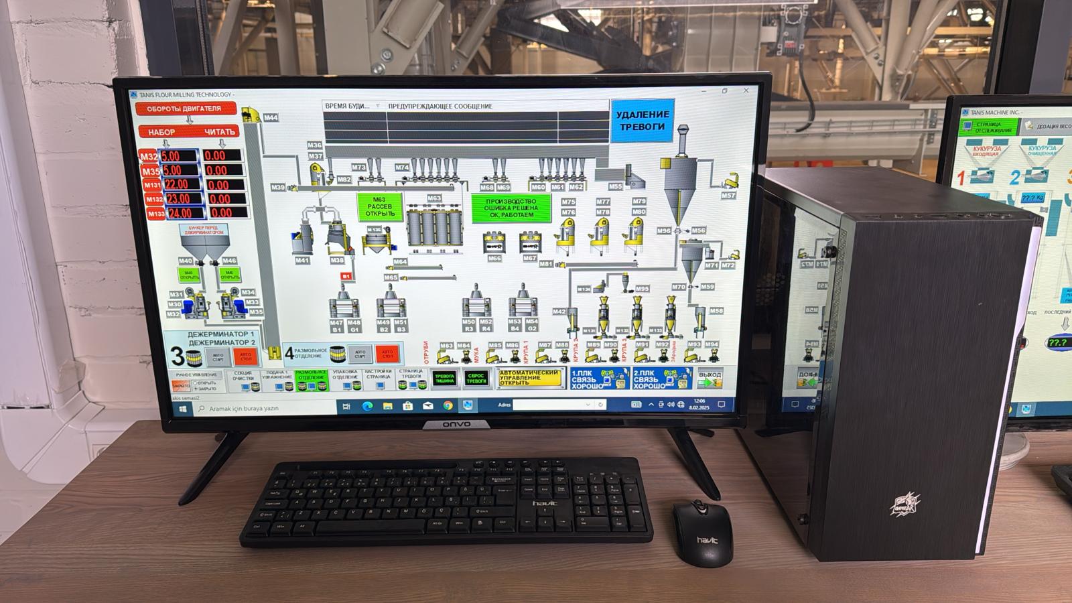
Task: Click roller mill M49 B2 icon
Action: (x=390, y=300)
